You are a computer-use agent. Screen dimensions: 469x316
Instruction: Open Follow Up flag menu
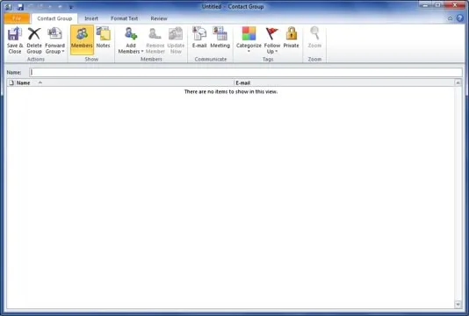[x=272, y=40]
